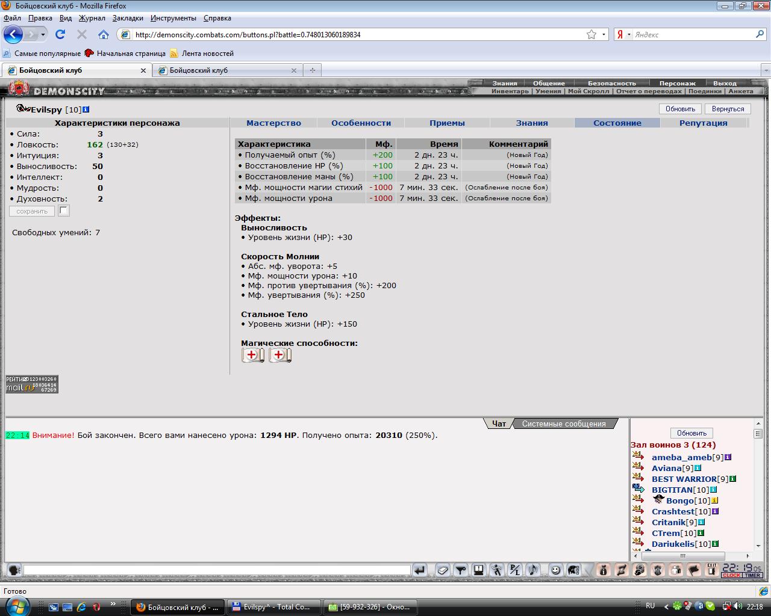Click into the chat message input field

217,570
